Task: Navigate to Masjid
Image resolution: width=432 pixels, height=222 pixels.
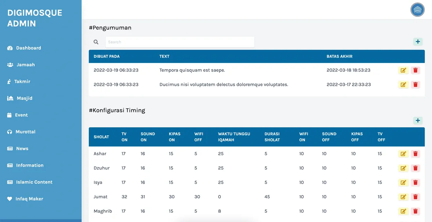Action: pyautogui.click(x=24, y=98)
